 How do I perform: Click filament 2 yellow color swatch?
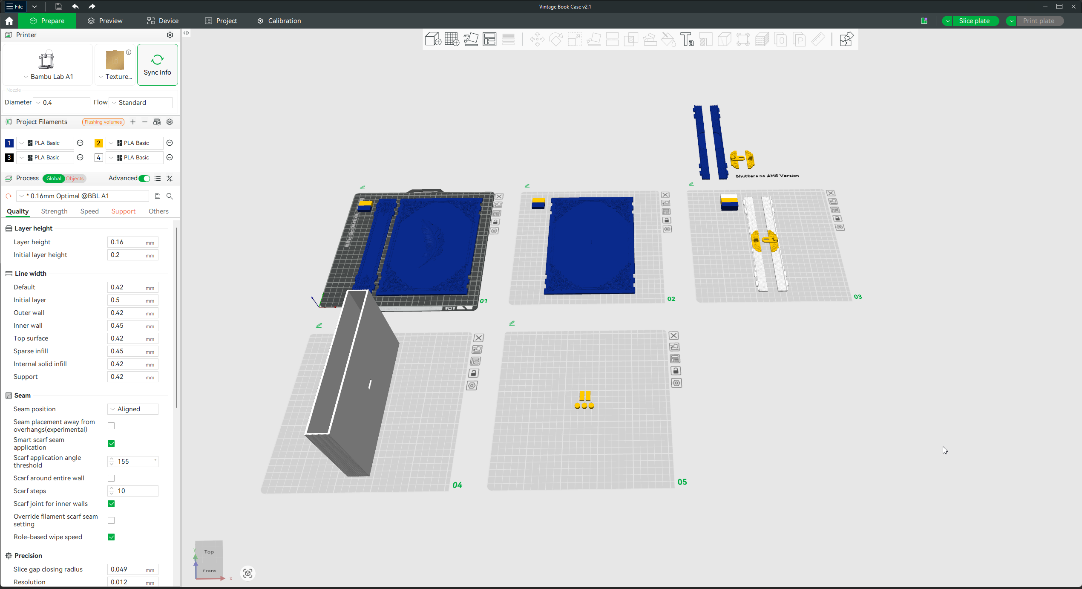point(98,143)
